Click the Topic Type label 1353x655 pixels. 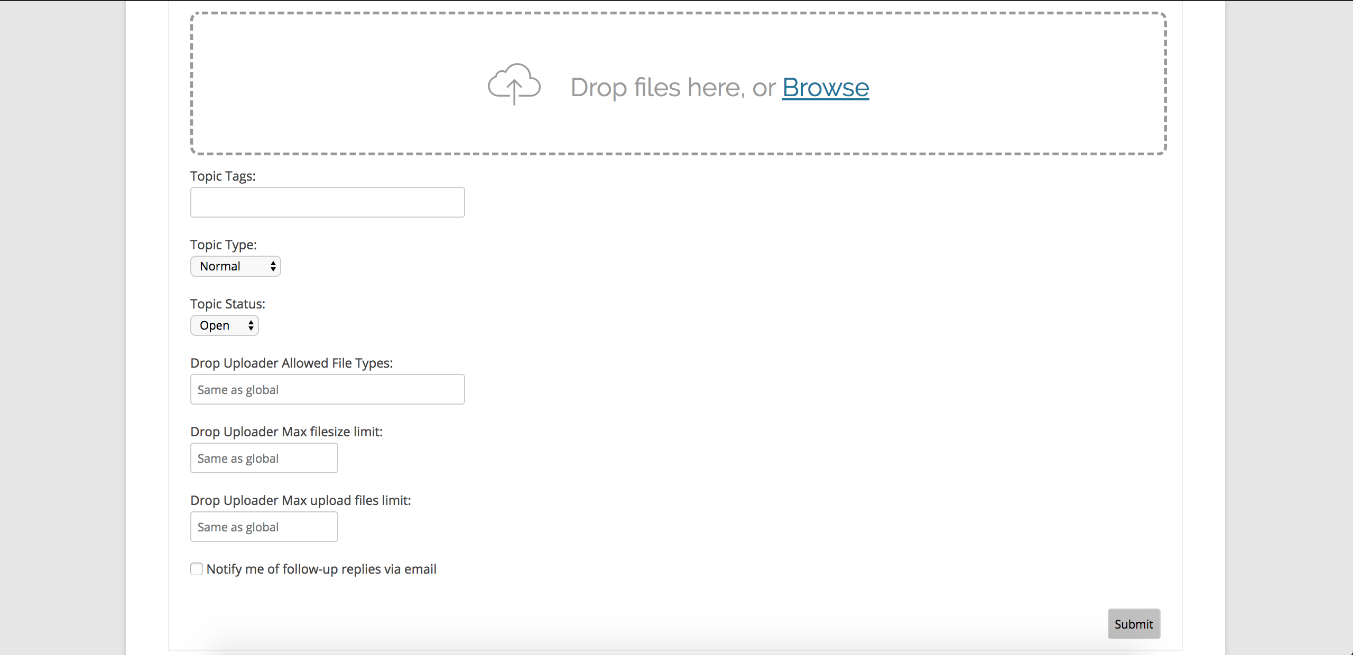pyautogui.click(x=223, y=245)
